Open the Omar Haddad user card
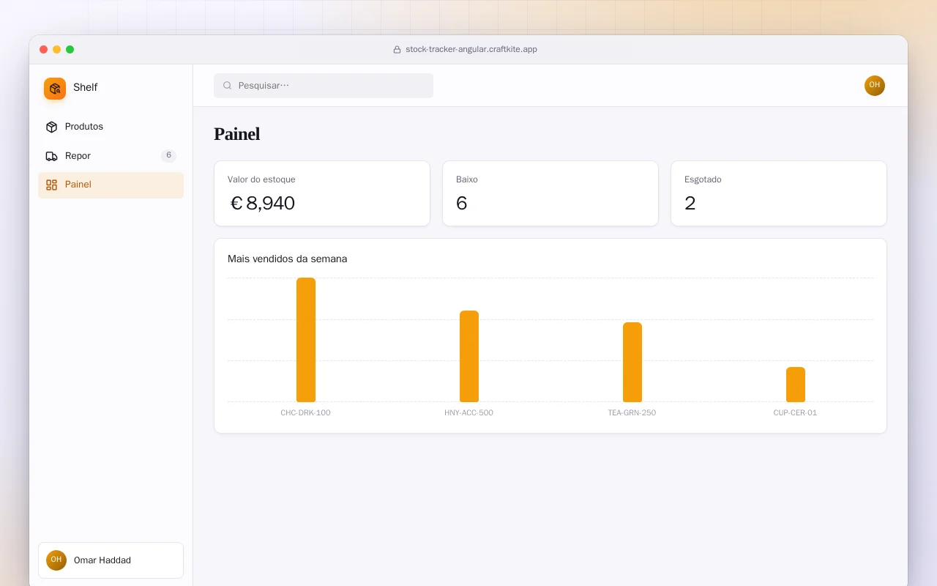The height and width of the screenshot is (586, 937). coord(111,560)
